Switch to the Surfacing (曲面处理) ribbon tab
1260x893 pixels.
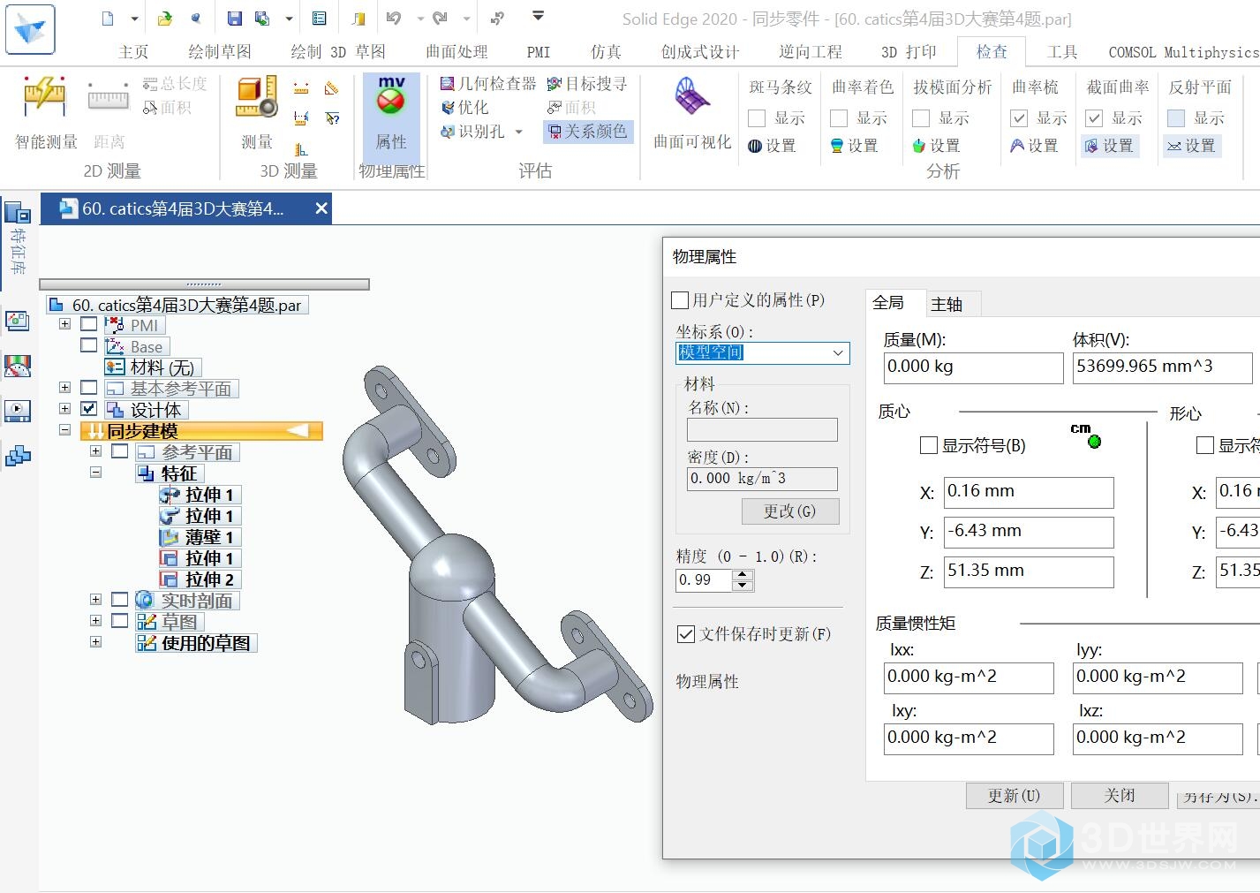456,52
